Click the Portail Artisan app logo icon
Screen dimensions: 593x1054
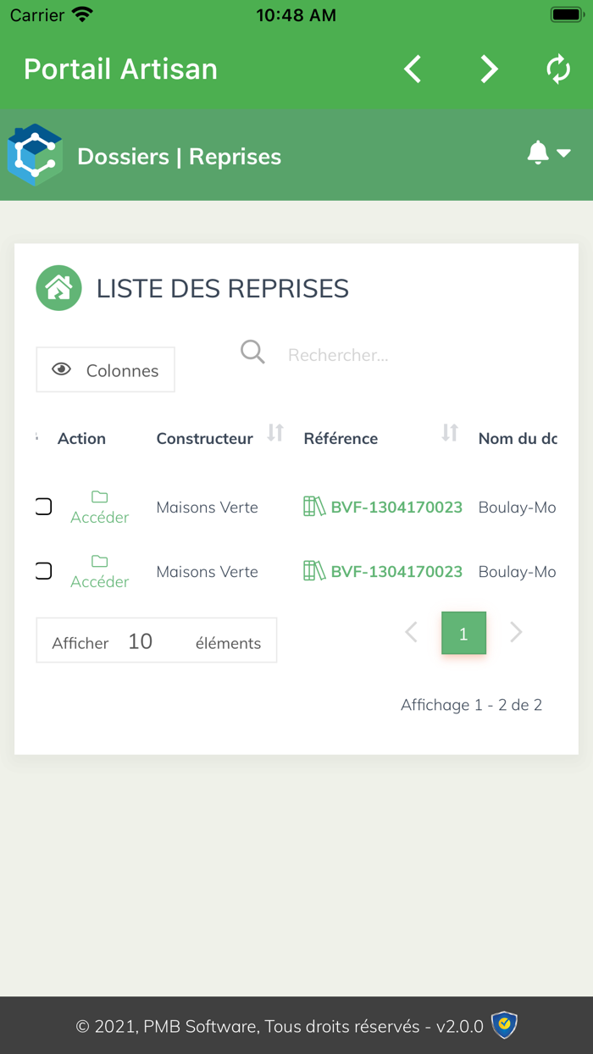pos(34,155)
